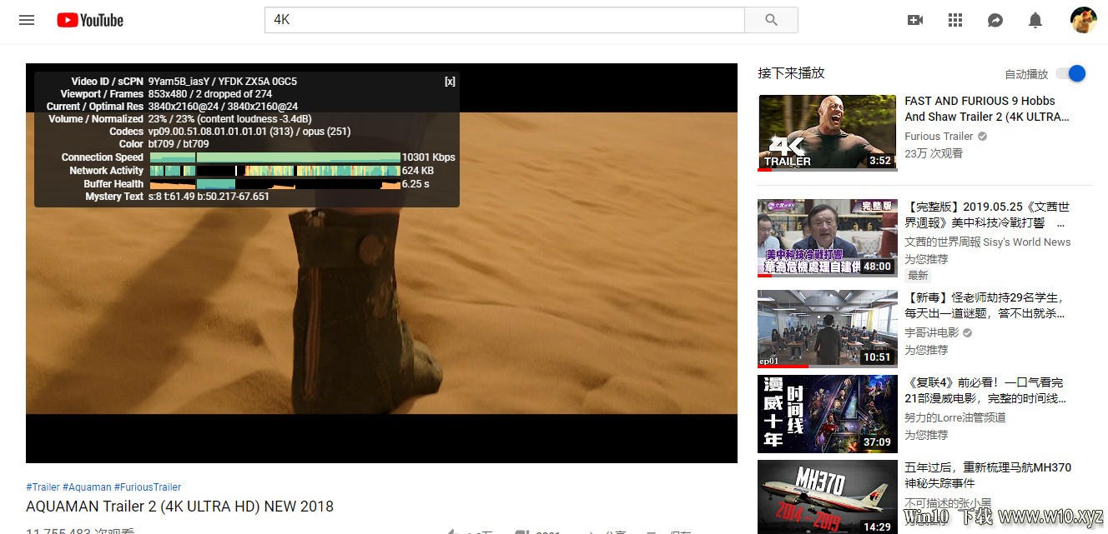Go to the YouTube home logo
This screenshot has height=534, width=1108.
90,20
